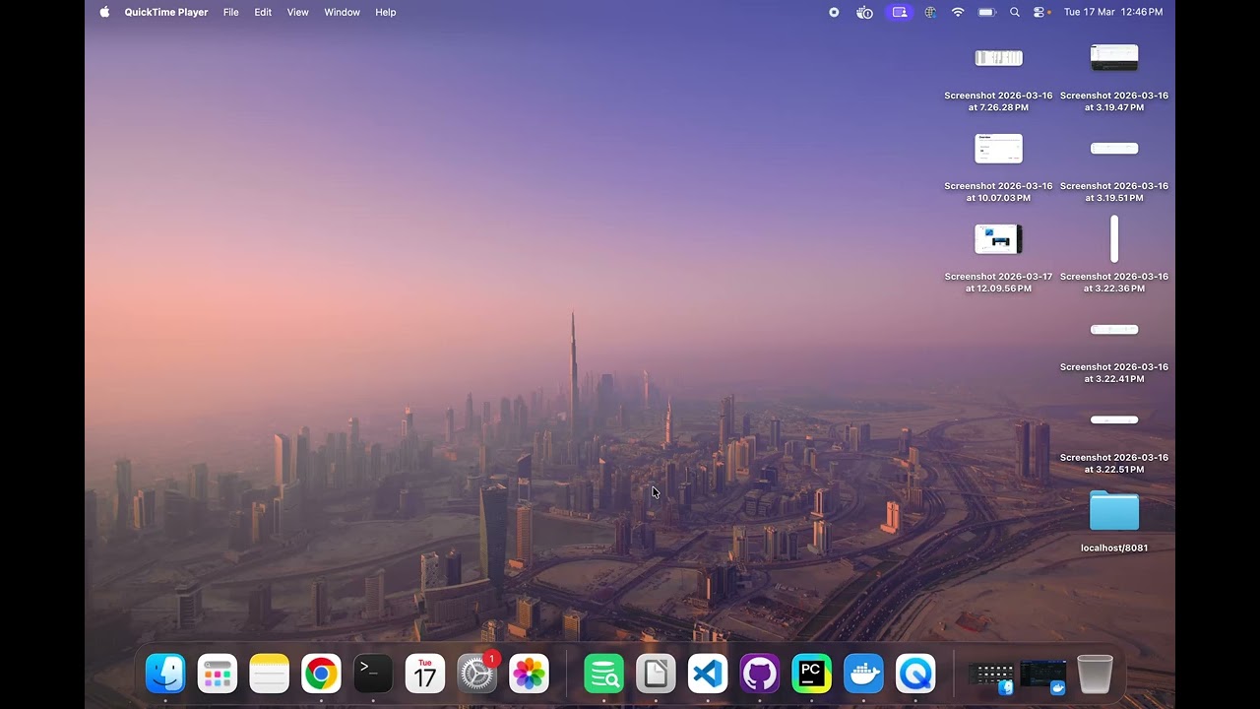Viewport: 1260px width, 709px height.
Task: Select Screenshot 2026-03-17 at 12.09.56 PM
Action: pos(998,239)
